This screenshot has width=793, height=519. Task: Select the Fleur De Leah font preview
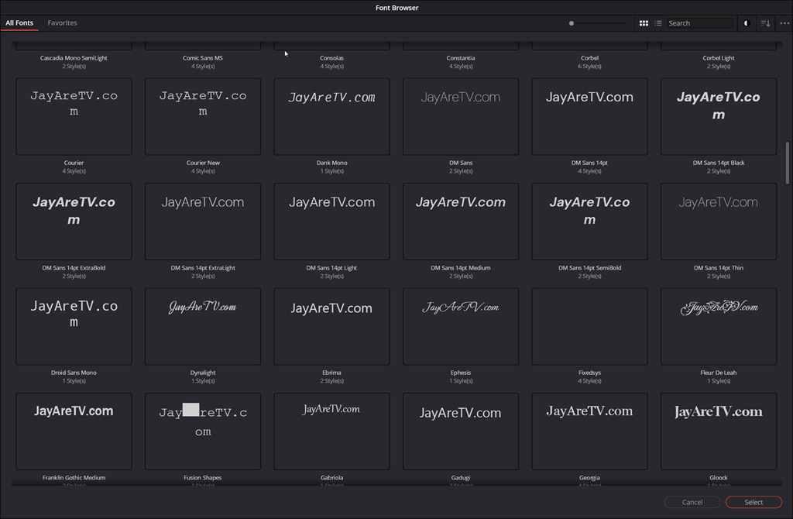coord(718,326)
